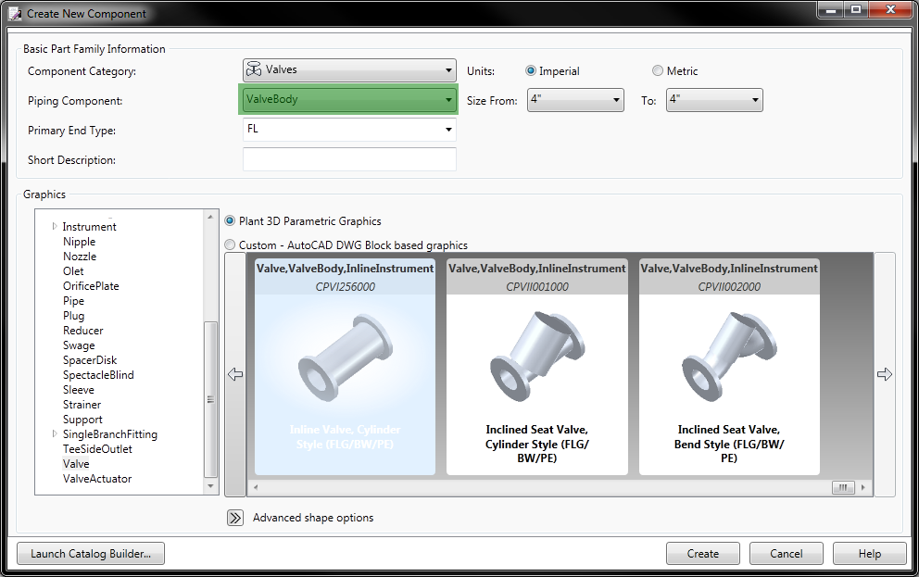Click inside the Short Description field

(x=348, y=158)
